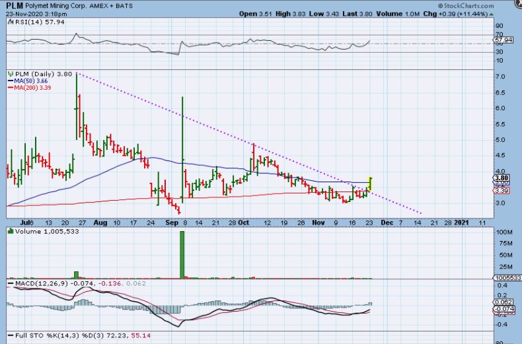Image resolution: width=522 pixels, height=344 pixels.
Task: Click the -0.074 MACD axis tag
Action: point(504,310)
